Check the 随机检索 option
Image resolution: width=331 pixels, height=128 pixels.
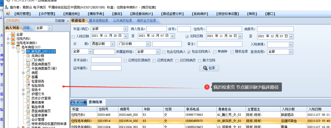tap(232, 52)
